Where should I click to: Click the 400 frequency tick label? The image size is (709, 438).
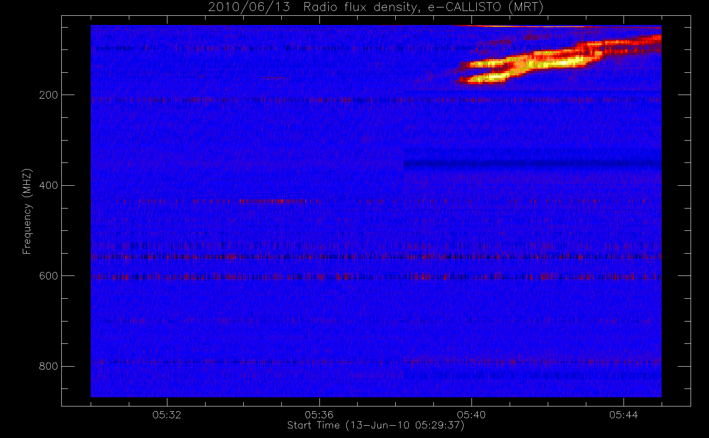48,185
